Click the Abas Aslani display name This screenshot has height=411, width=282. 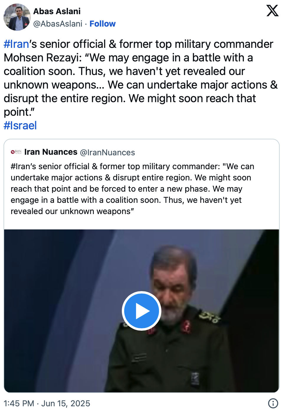pyautogui.click(x=57, y=11)
